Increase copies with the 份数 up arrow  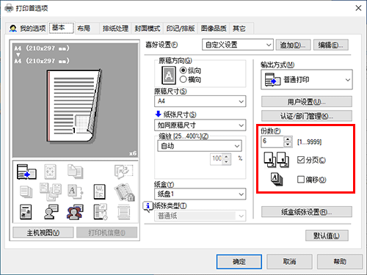point(288,139)
